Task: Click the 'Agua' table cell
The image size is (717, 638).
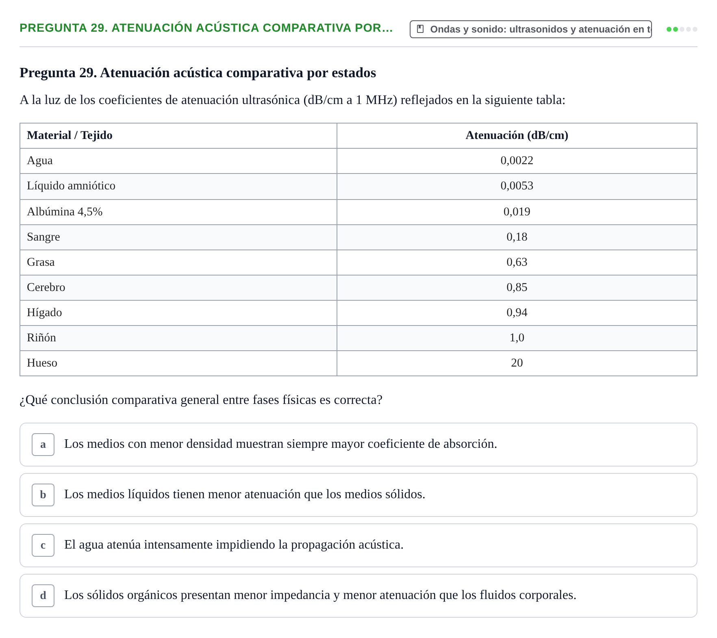Action: pyautogui.click(x=178, y=161)
